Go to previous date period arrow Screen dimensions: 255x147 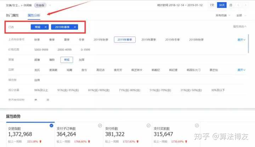[239, 5]
